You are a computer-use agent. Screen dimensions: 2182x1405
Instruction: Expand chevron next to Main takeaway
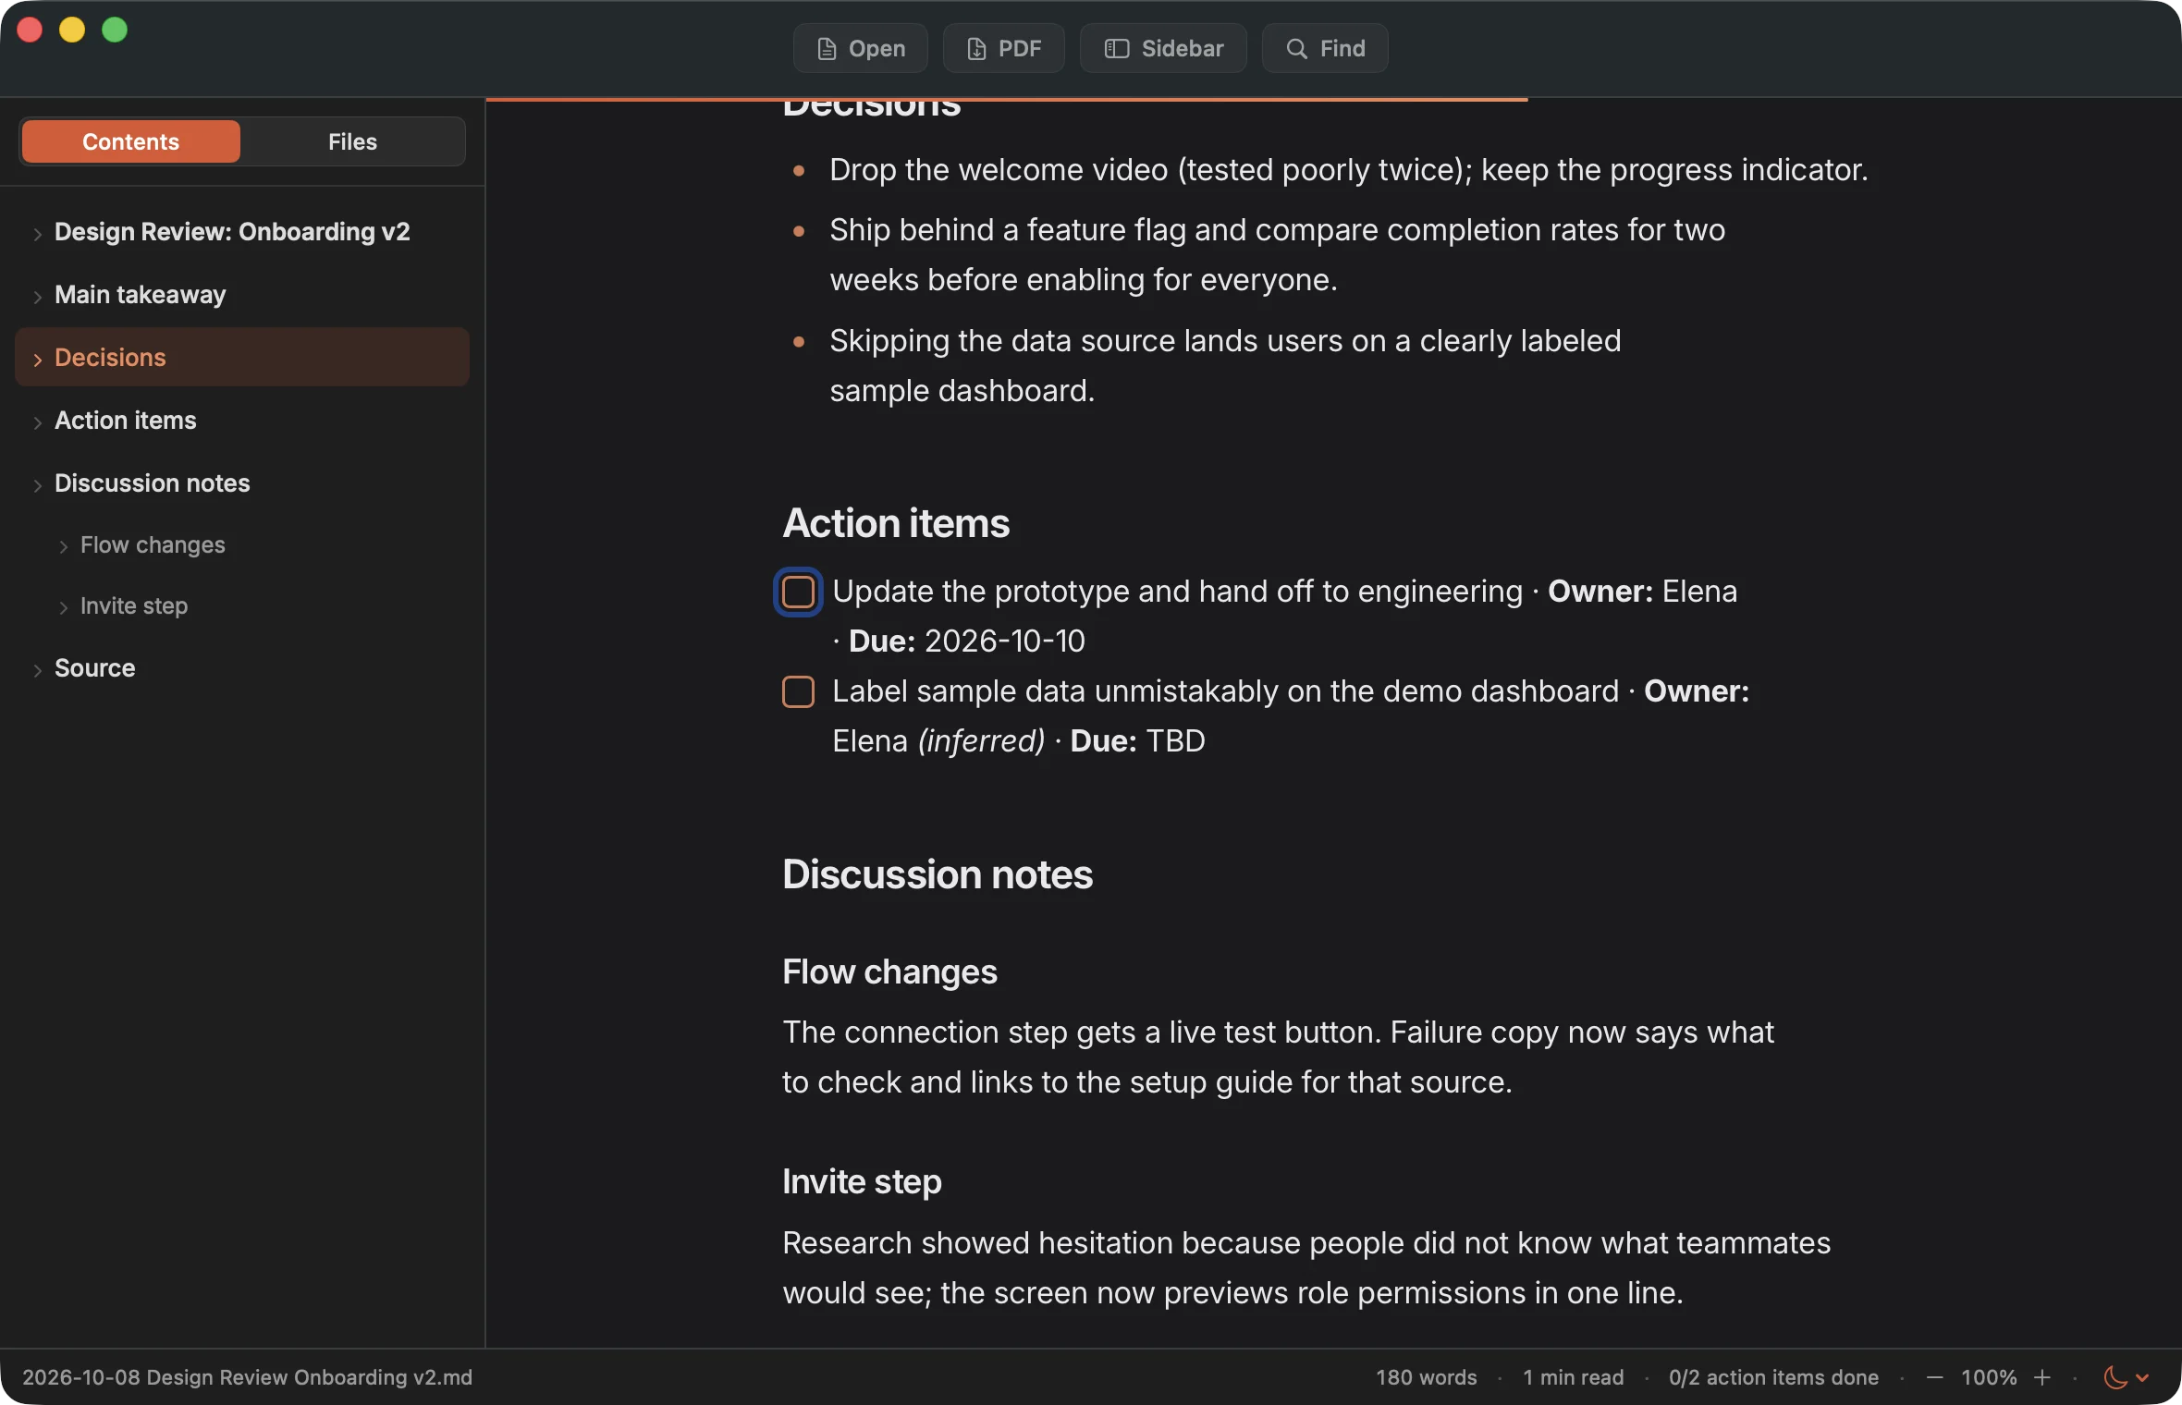coord(37,296)
